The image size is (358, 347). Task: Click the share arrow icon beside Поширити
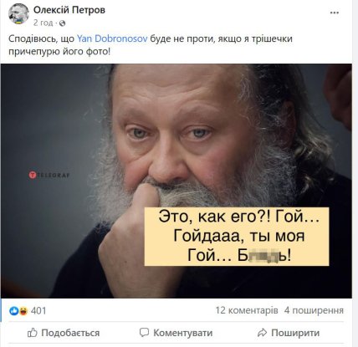(x=262, y=333)
